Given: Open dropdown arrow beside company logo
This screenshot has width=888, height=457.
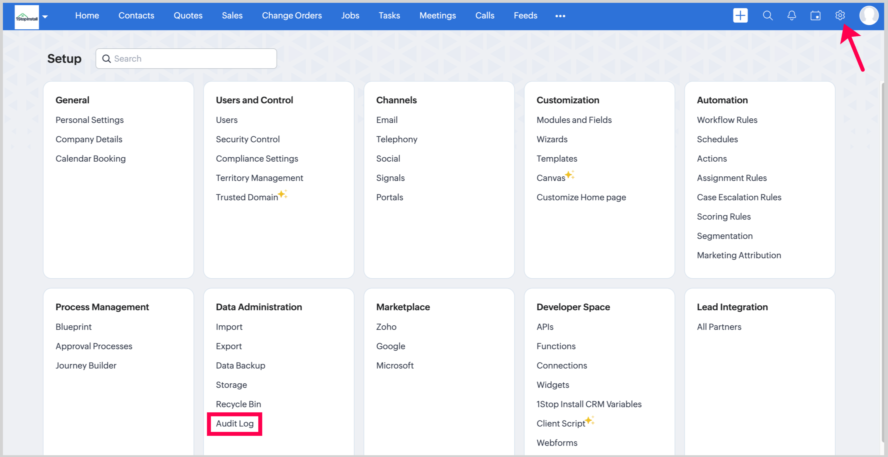Looking at the screenshot, I should click(45, 17).
